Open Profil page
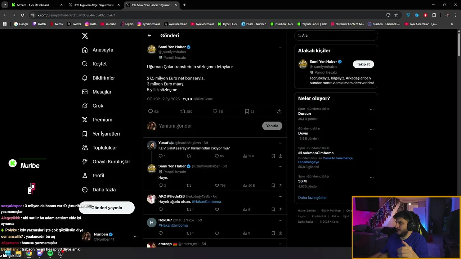461x259 pixels. pyautogui.click(x=93, y=176)
